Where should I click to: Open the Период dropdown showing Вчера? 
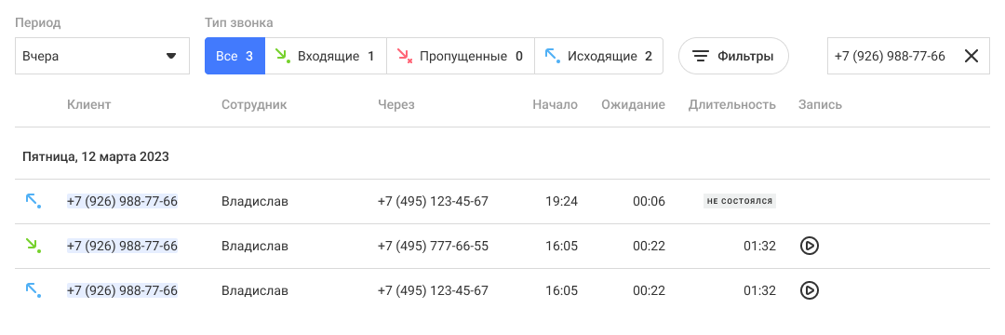pos(102,57)
